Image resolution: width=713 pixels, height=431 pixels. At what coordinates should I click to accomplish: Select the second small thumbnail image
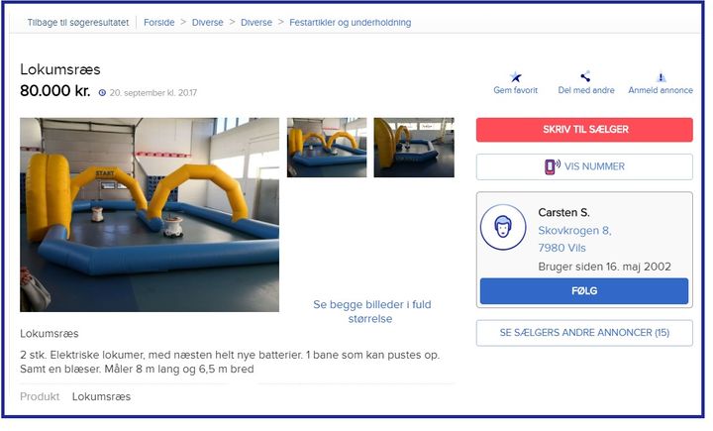[414, 148]
